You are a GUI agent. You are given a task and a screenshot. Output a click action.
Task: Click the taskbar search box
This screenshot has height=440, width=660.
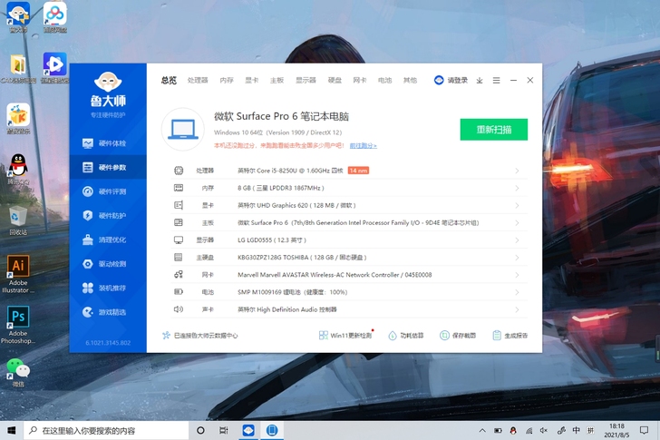106,430
